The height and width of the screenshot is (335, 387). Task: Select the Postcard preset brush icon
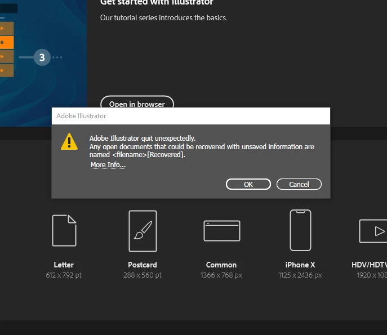click(143, 231)
